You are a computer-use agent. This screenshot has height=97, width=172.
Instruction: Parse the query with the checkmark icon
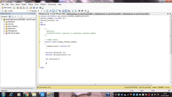(x=44, y=11)
